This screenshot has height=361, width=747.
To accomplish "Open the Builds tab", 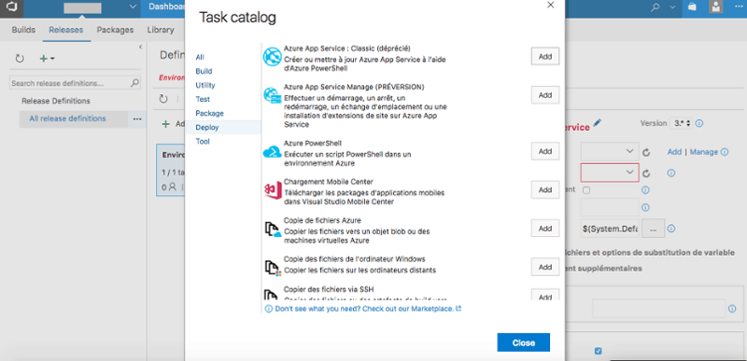I will pos(23,30).
